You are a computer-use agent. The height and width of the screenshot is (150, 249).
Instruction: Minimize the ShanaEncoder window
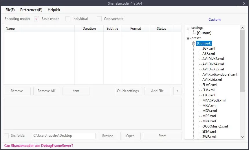(238, 3)
